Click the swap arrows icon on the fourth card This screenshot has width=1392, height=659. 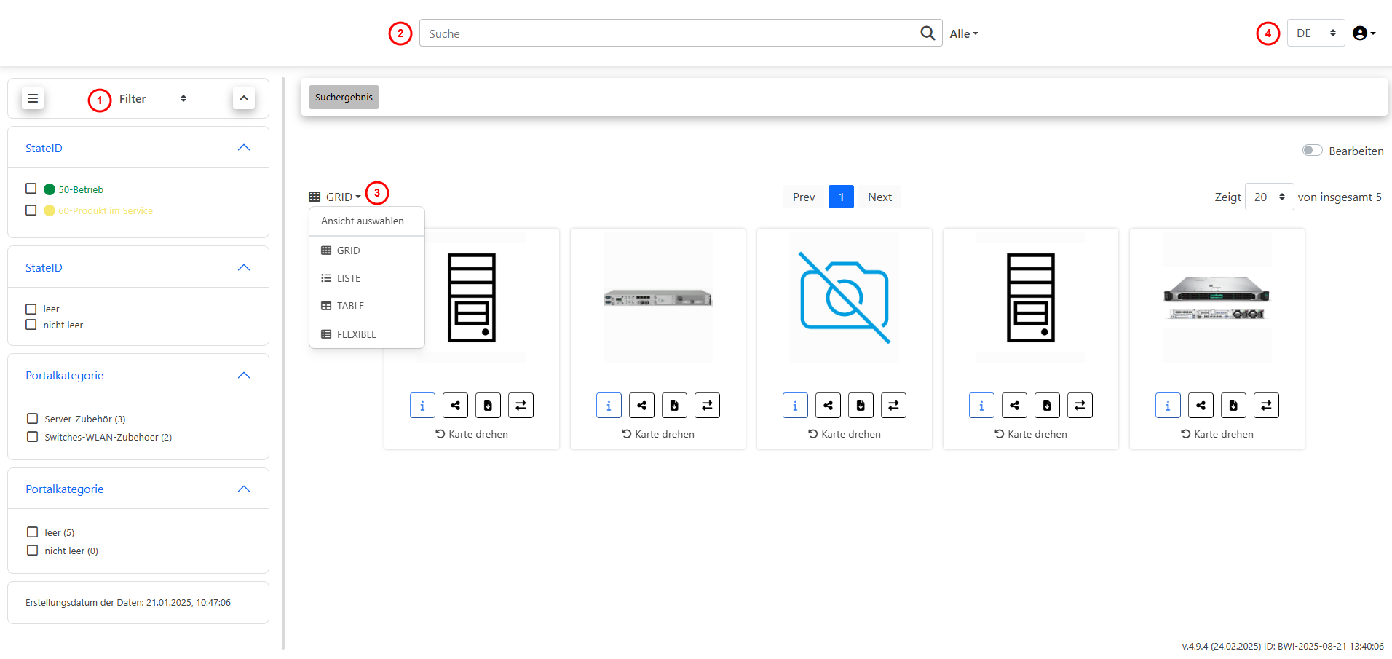coord(1080,406)
